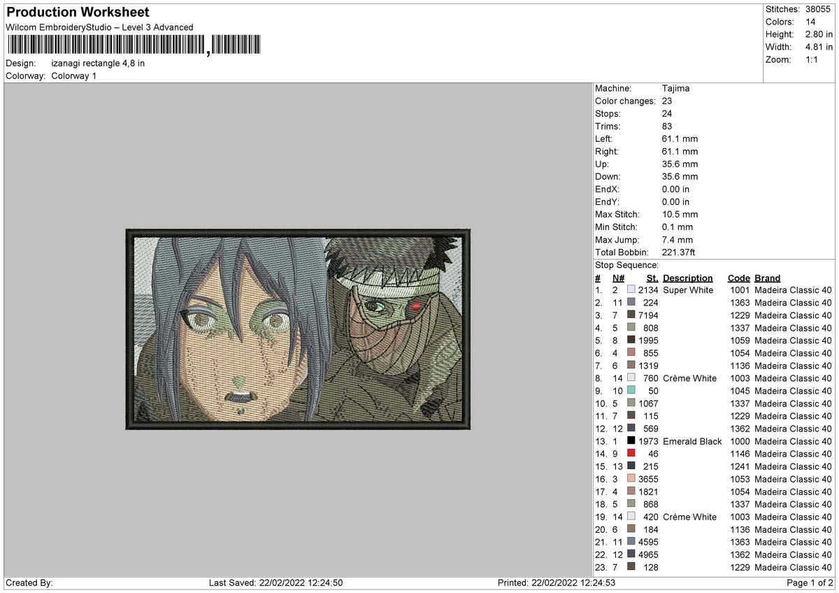Select the Max Stitch value '10.5 mm'
The width and height of the screenshot is (839, 593).
pos(680,215)
